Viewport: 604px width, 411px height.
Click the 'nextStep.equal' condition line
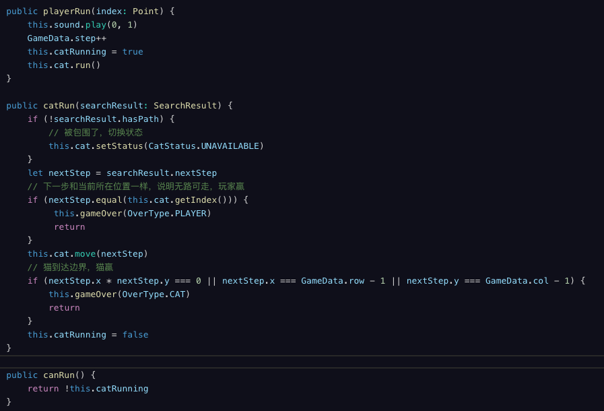138,200
